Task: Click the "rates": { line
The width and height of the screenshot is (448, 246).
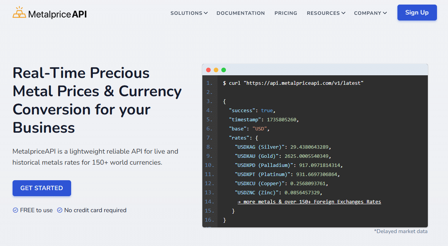Action: [x=243, y=138]
